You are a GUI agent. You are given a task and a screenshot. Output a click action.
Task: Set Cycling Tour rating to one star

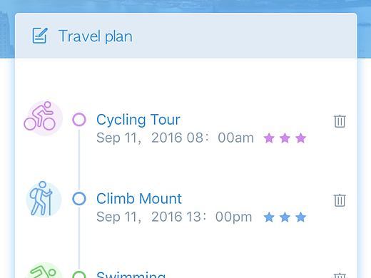click(269, 138)
